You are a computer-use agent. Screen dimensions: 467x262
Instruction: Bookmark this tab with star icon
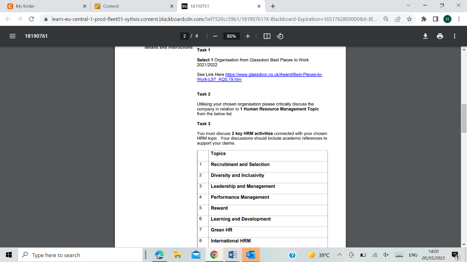409,19
